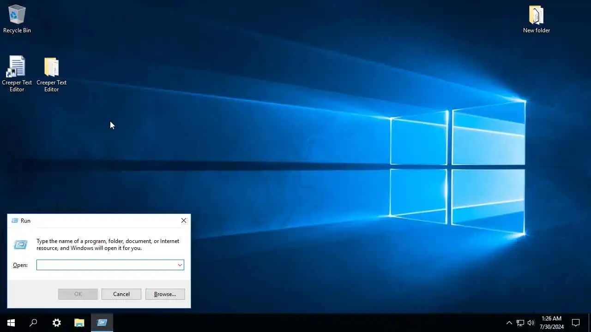The width and height of the screenshot is (591, 332).
Task: Click the OK button in Run
Action: click(78, 294)
